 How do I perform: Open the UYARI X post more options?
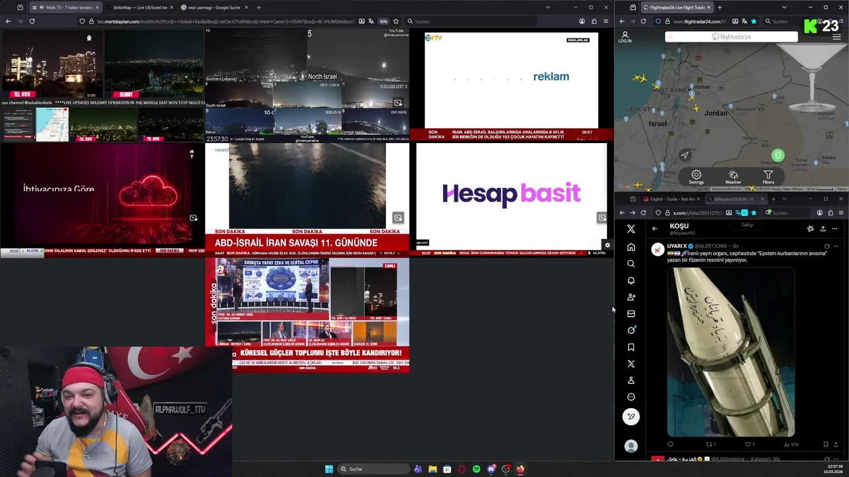coord(836,246)
